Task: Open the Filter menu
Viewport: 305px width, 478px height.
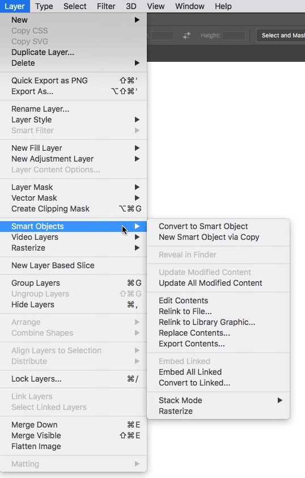Action: (x=106, y=6)
